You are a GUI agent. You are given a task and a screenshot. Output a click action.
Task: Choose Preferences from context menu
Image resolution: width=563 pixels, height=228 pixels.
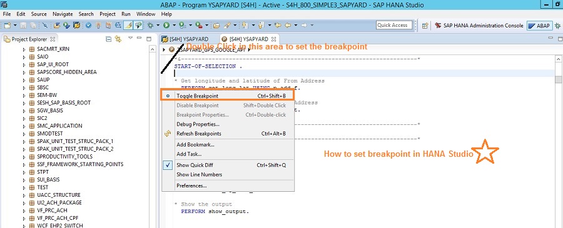191,186
